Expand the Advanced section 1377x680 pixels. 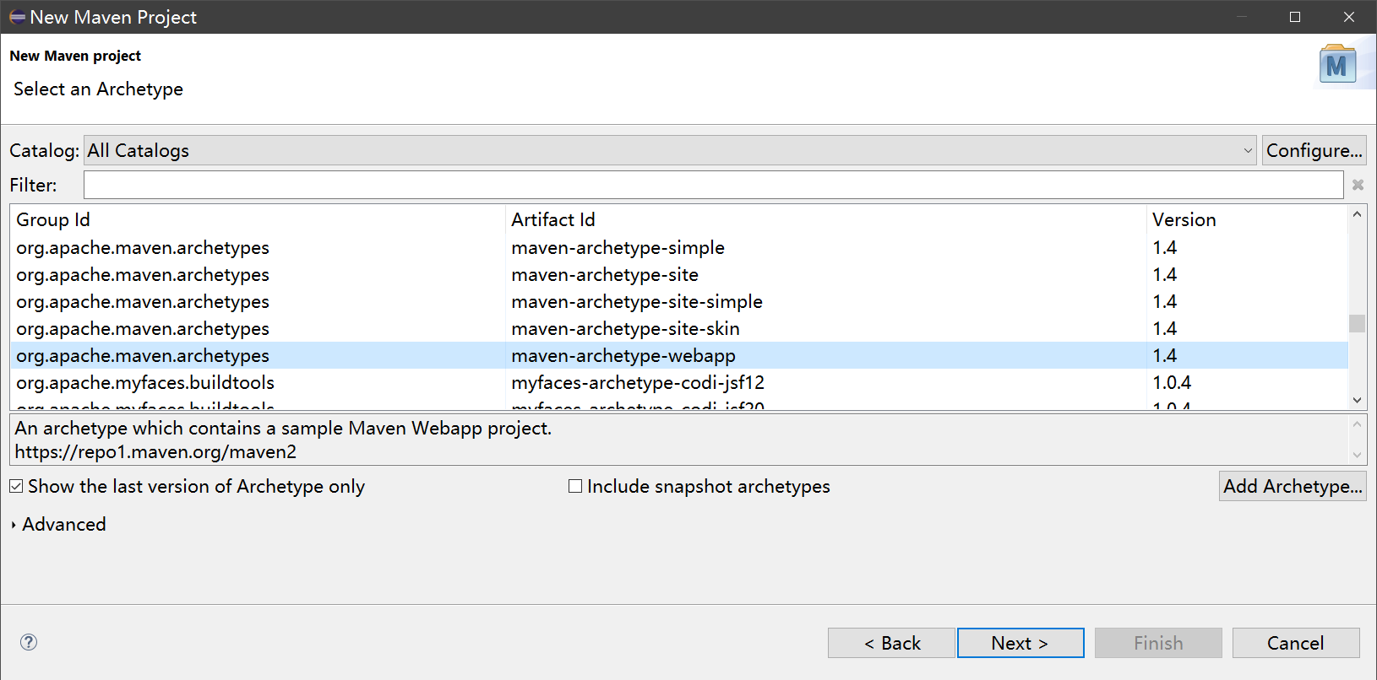point(14,525)
